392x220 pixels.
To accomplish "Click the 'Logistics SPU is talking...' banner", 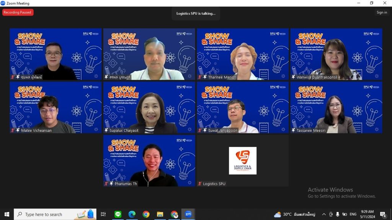I will click(x=196, y=13).
